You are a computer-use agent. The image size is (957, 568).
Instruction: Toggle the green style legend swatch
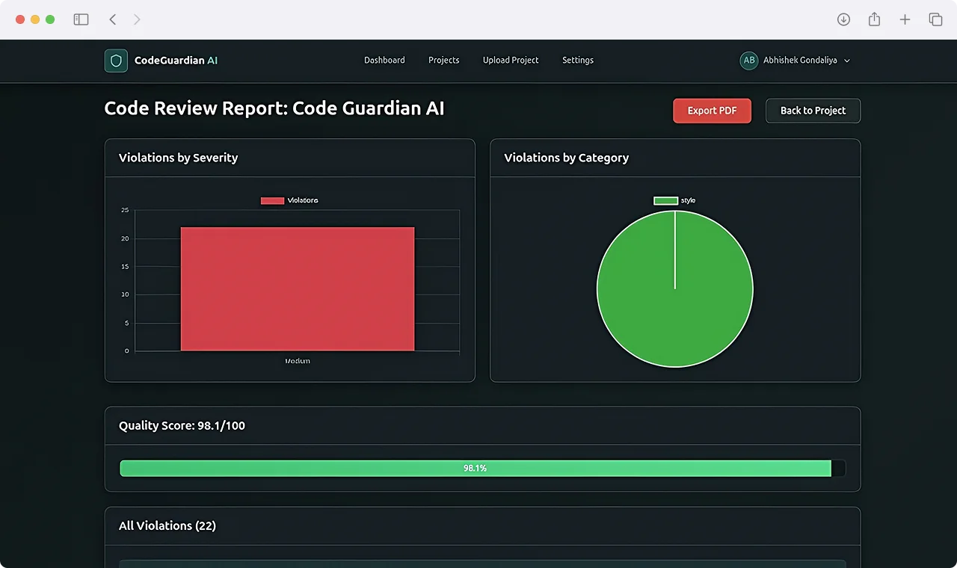pos(665,200)
